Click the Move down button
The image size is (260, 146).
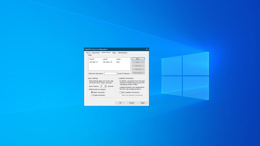[x=138, y=73]
